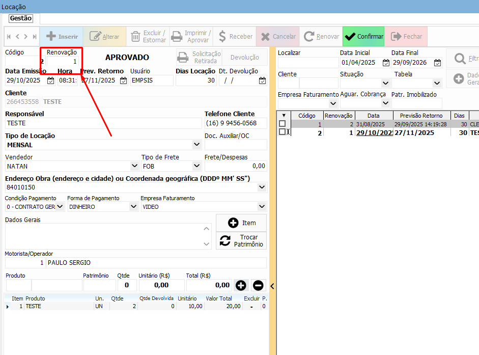Screen dimensions: 479x355
Task: Click the Item add button
Action: tap(241, 223)
